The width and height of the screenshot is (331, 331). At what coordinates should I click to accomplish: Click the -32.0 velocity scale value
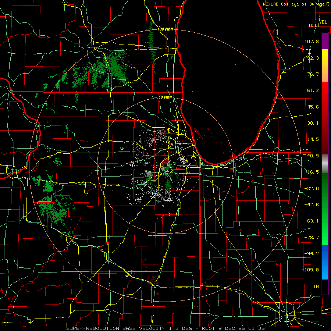pos(312,189)
